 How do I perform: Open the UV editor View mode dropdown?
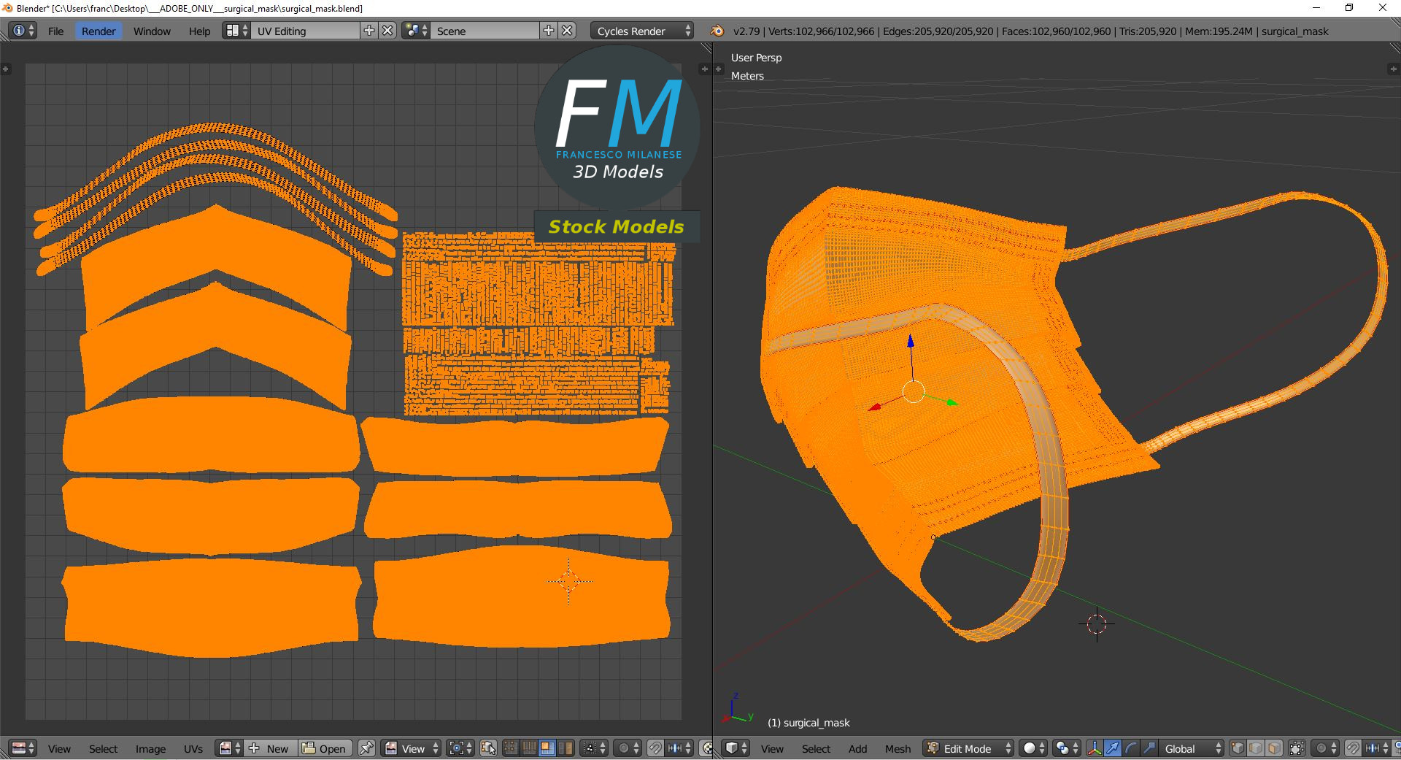(x=412, y=748)
